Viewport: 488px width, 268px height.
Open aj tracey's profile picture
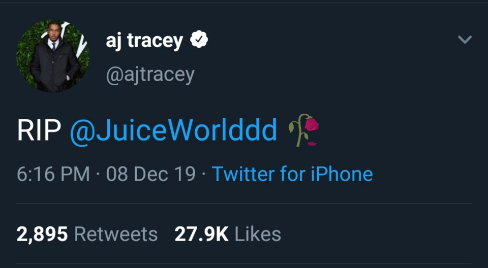point(53,56)
